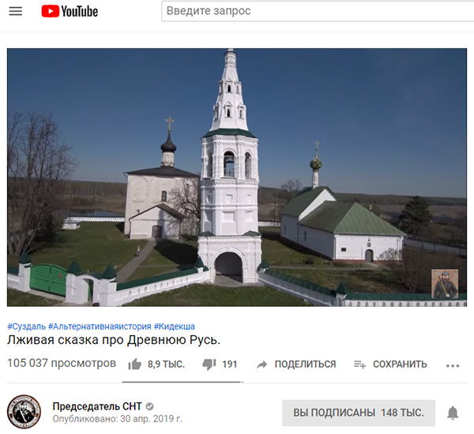Like the video with thumbs up
This screenshot has width=474, height=434.
click(134, 364)
